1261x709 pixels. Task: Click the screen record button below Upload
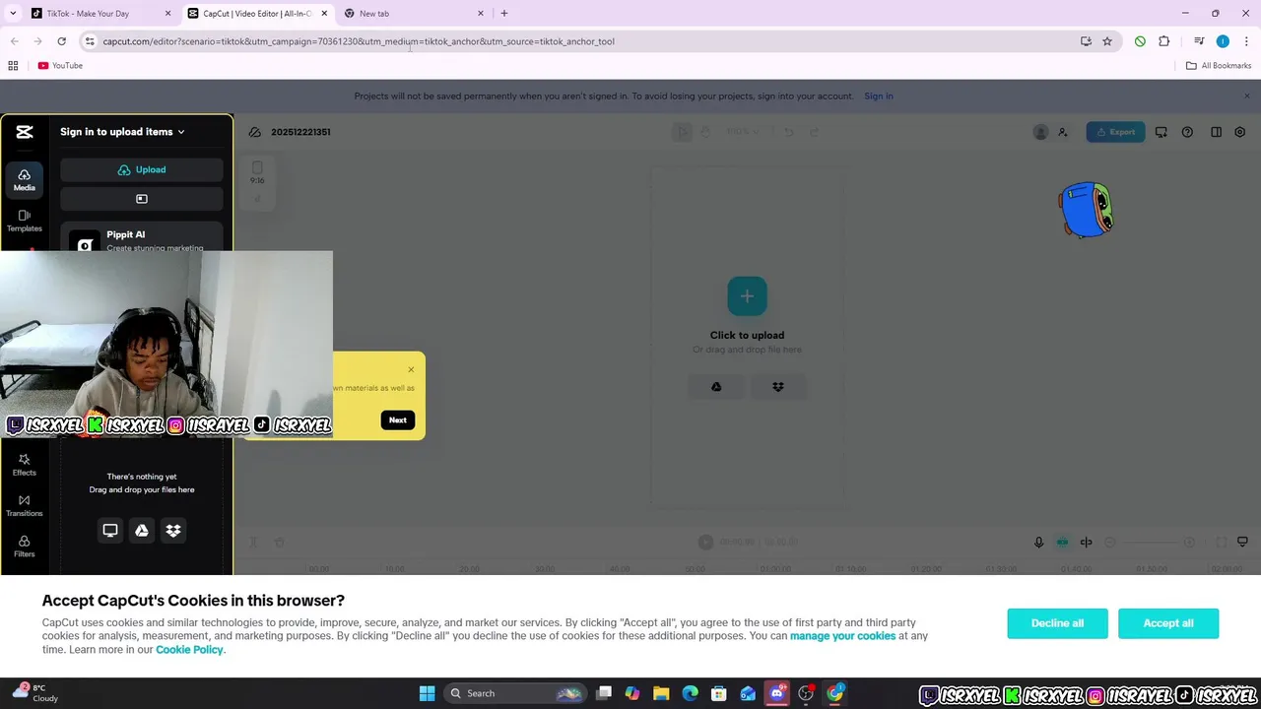point(142,199)
